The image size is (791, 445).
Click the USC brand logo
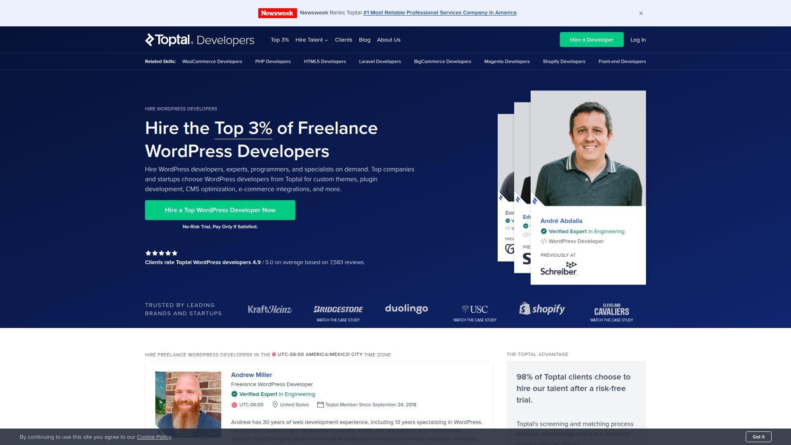click(x=475, y=309)
